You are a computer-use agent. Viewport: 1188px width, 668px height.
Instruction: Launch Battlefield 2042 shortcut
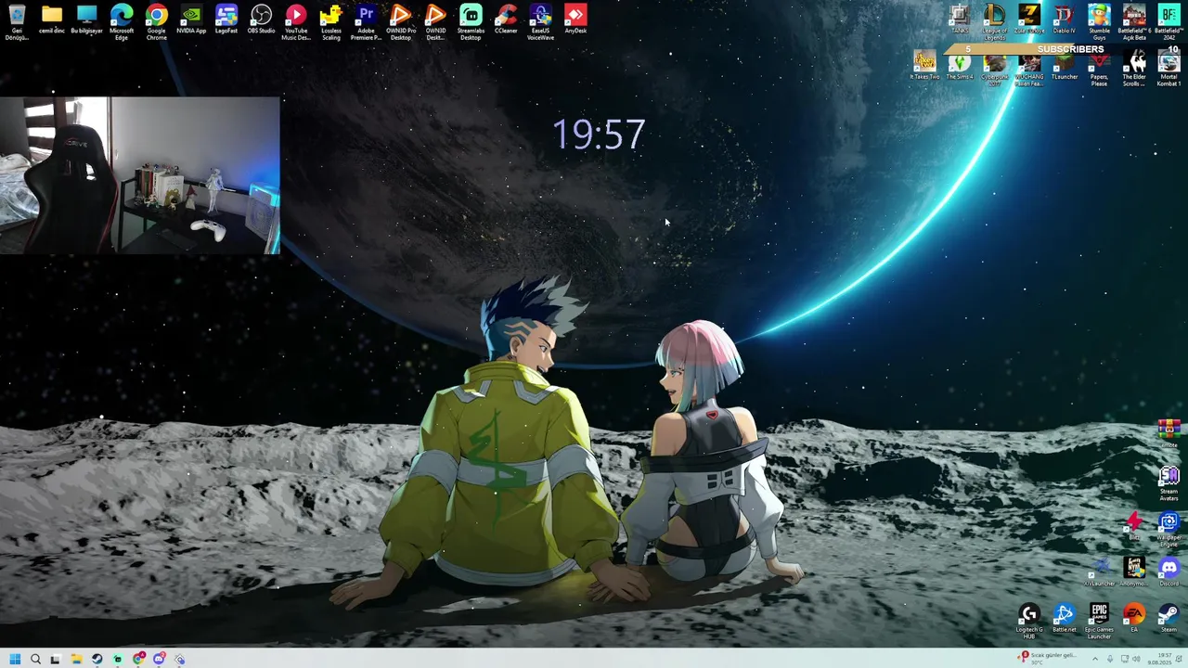[1169, 21]
